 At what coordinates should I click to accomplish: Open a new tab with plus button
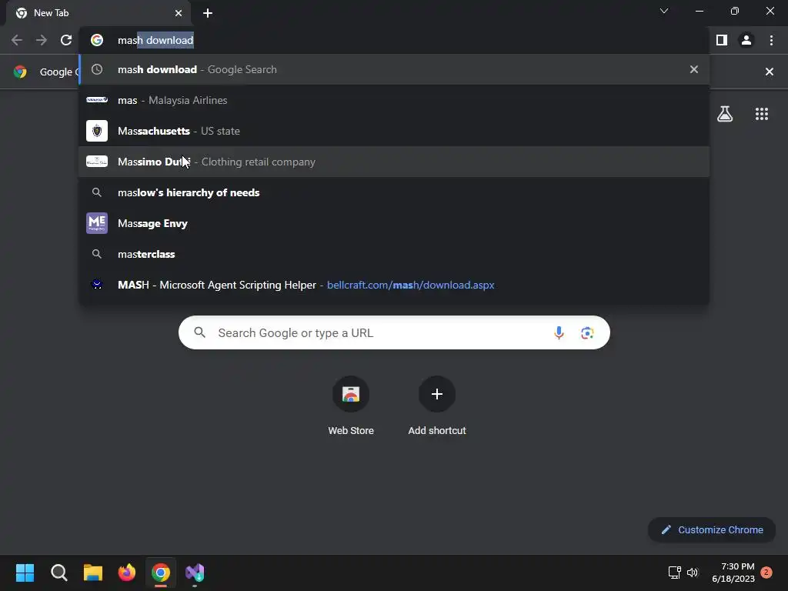click(208, 13)
